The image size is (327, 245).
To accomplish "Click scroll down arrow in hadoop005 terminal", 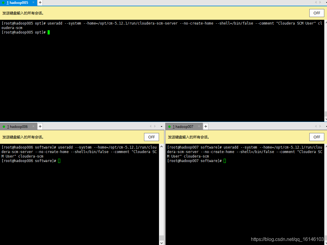I will coord(326,119).
